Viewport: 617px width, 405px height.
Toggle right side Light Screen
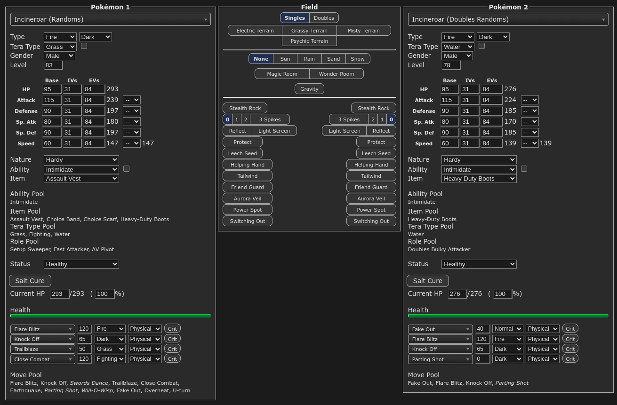point(345,131)
